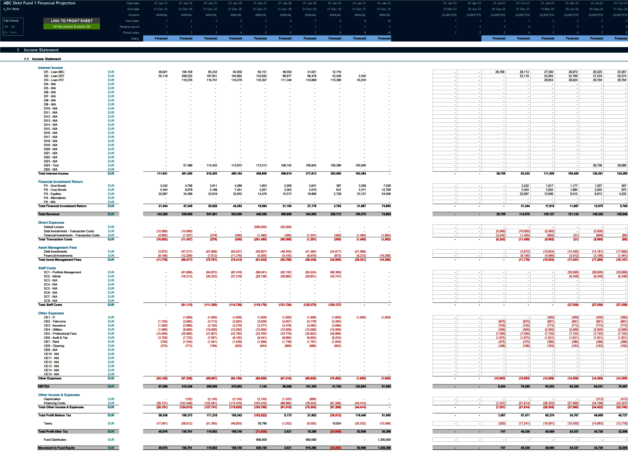628x458 pixels.
Task: Click the '1.1 Income Statement' subsection heading
Action: tap(46, 59)
